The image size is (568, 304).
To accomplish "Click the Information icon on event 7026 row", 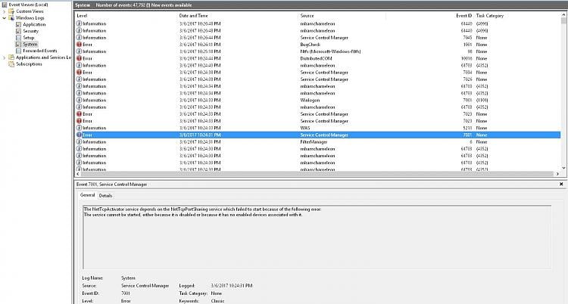I will [79, 79].
